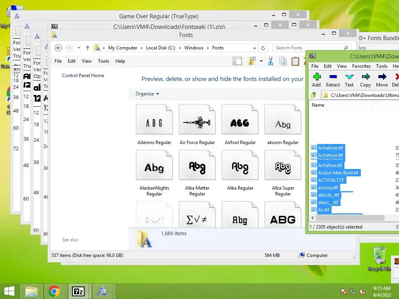The image size is (399, 299).
Task: Click the Action Center flag icon
Action: click(x=343, y=292)
